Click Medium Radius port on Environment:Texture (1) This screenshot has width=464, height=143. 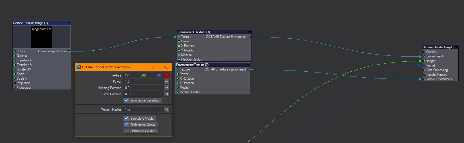click(x=179, y=60)
